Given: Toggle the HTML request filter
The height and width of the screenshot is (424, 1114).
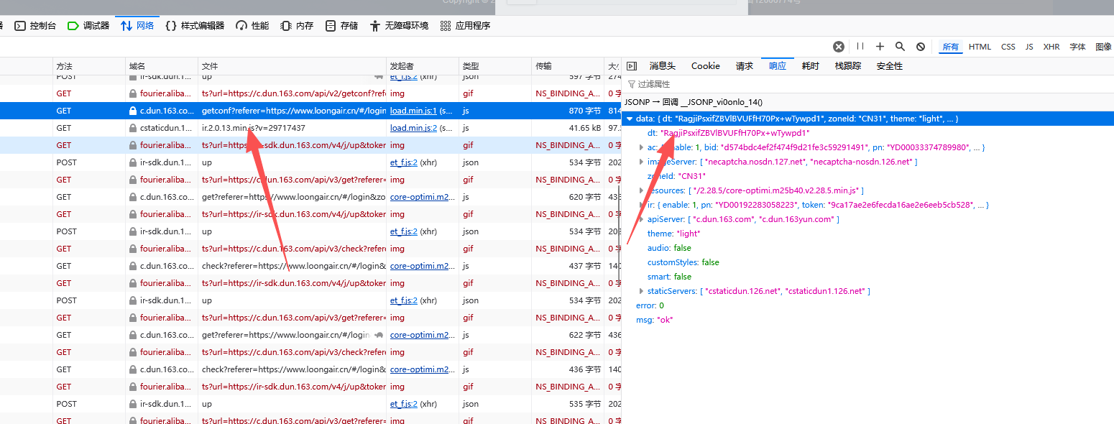Looking at the screenshot, I should (980, 47).
